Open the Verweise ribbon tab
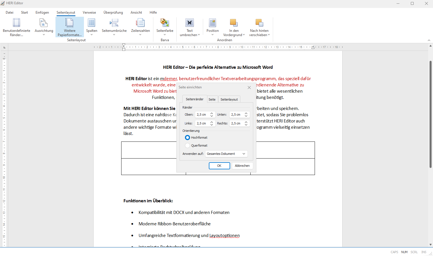The width and height of the screenshot is (433, 256). tap(89, 13)
